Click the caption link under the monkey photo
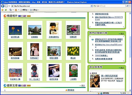Viewport: 132px width, 95px height. (x=54, y=58)
